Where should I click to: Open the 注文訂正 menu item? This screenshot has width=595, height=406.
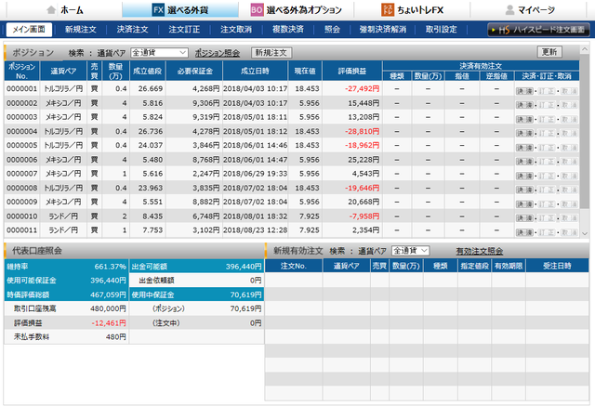(x=184, y=30)
